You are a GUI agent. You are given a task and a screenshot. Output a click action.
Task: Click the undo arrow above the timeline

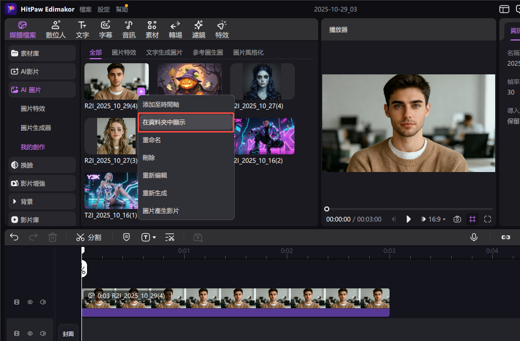tap(14, 237)
